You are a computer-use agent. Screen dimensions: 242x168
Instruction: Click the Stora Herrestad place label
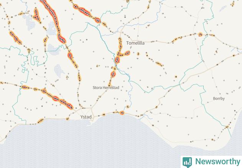point(106,87)
